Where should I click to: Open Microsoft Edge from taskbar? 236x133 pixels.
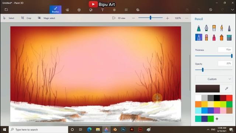coord(89,130)
